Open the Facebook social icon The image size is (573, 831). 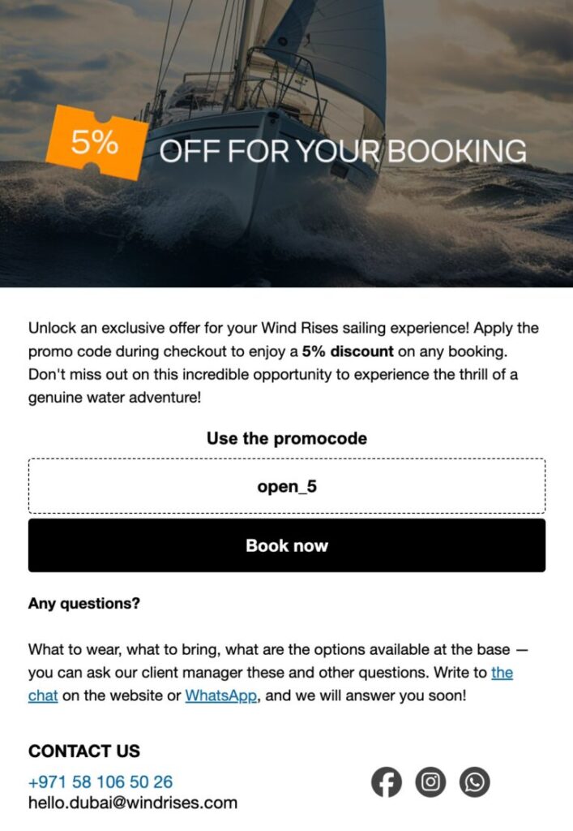387,781
